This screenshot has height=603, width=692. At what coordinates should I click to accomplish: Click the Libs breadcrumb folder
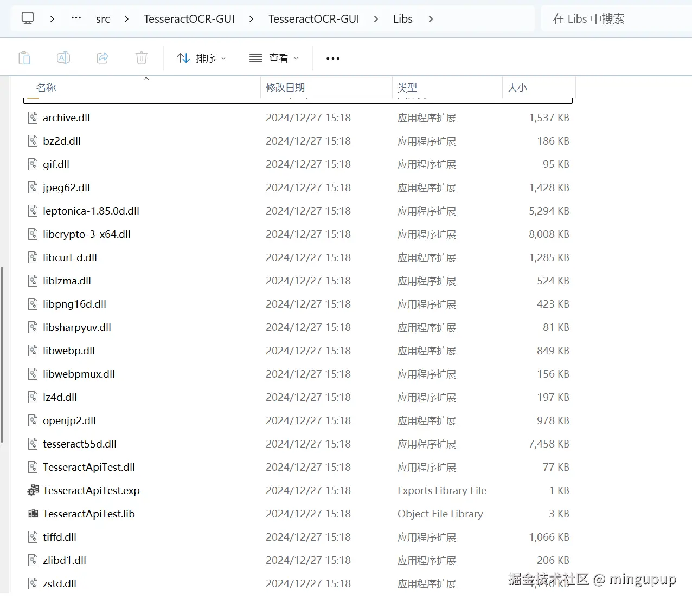[403, 19]
